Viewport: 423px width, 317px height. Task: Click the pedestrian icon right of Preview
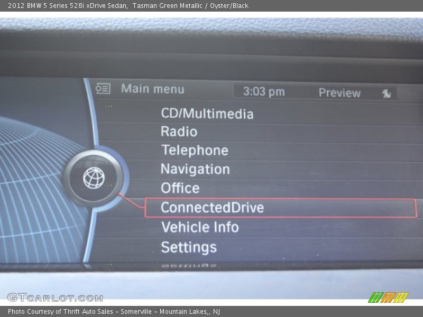(387, 92)
